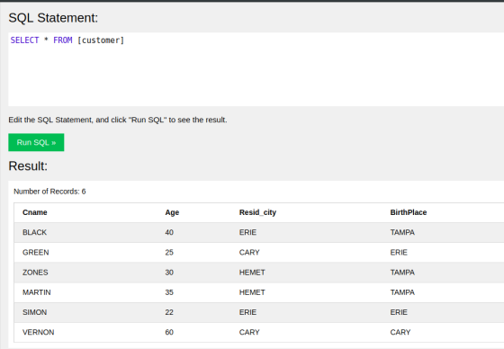This screenshot has width=504, height=349.
Task: Click age value 35 in MARTIN row
Action: coord(169,292)
